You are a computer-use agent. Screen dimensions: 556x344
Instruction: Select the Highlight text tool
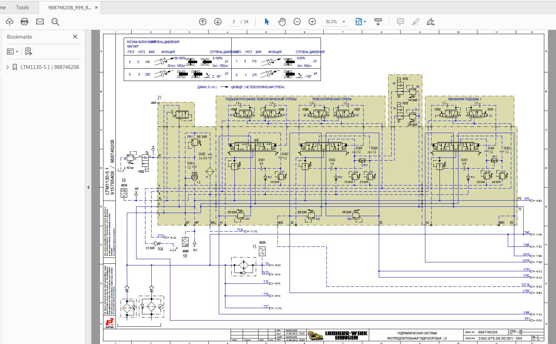(415, 21)
